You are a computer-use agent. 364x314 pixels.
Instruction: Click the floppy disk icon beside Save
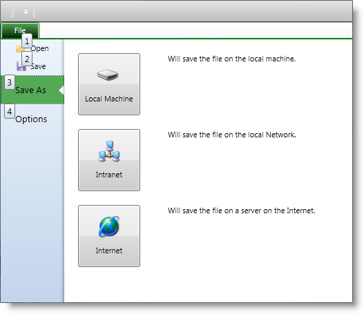point(21,66)
